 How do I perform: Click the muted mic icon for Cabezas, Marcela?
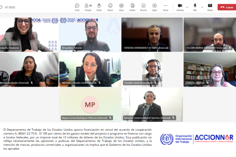click(x=208, y=83)
